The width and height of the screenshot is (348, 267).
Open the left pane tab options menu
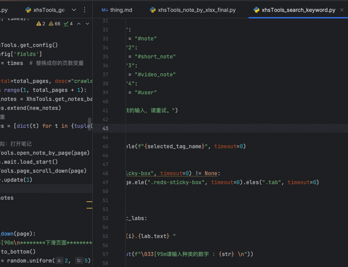pyautogui.click(x=85, y=10)
